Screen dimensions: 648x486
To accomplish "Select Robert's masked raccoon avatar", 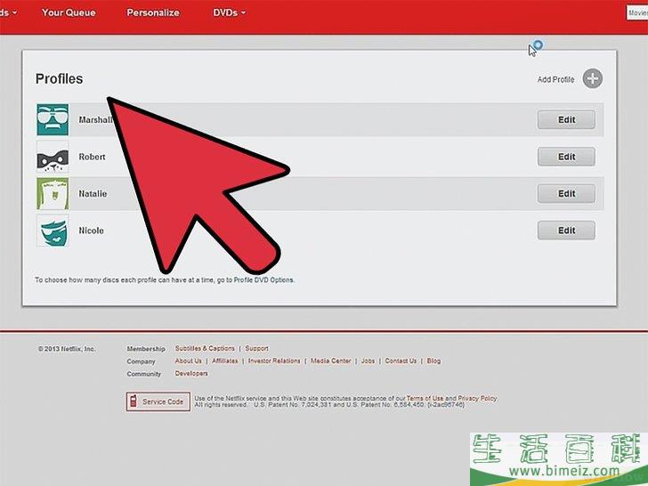I will pos(53,157).
